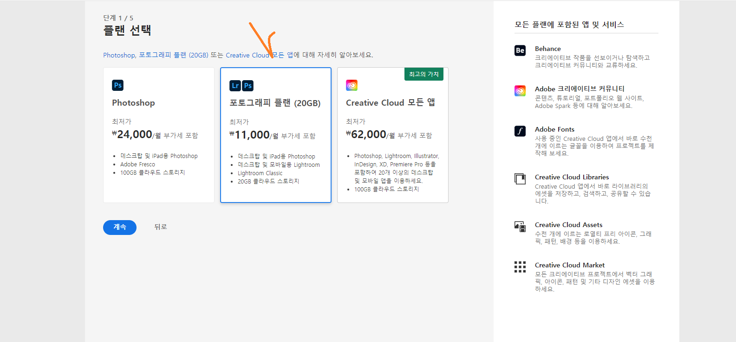Click the Creative Cloud Market grid icon
736x342 pixels.
pyautogui.click(x=520, y=267)
